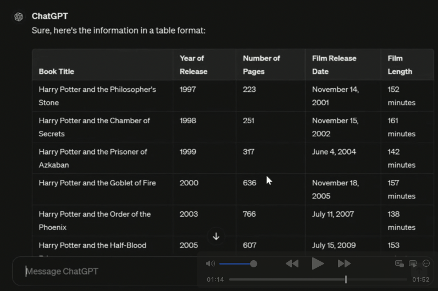Click the year cell 2005
This screenshot has width=438, height=291.
[188, 245]
